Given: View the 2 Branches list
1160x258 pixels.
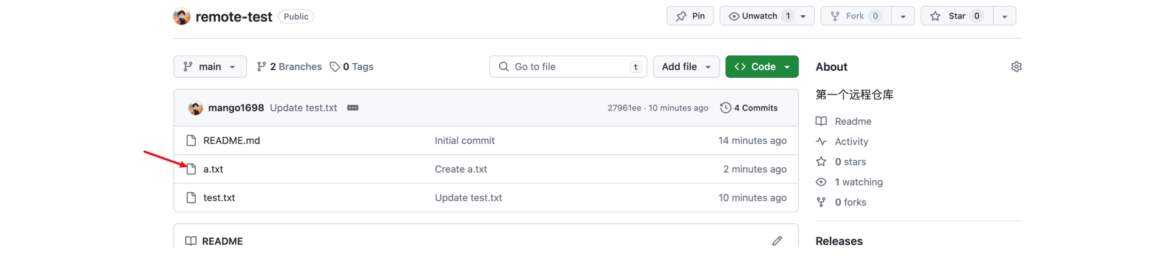Looking at the screenshot, I should tap(289, 67).
